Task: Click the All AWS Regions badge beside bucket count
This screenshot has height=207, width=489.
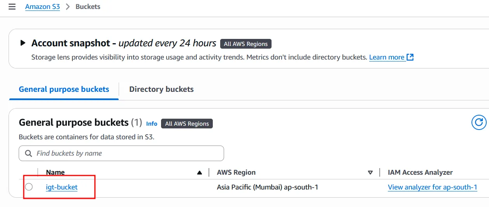Action: coord(187,124)
